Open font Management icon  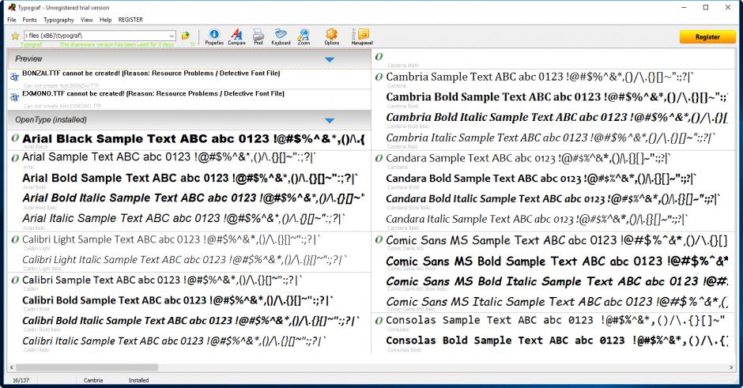[362, 37]
